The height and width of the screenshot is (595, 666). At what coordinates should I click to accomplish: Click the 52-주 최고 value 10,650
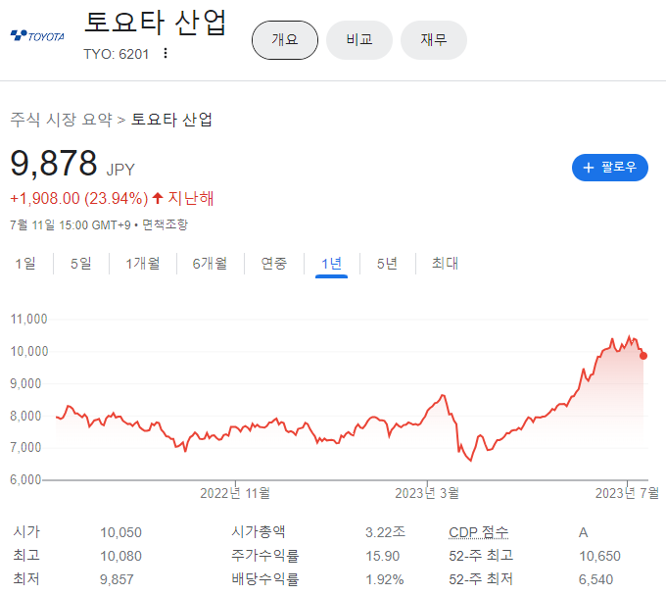(x=599, y=556)
